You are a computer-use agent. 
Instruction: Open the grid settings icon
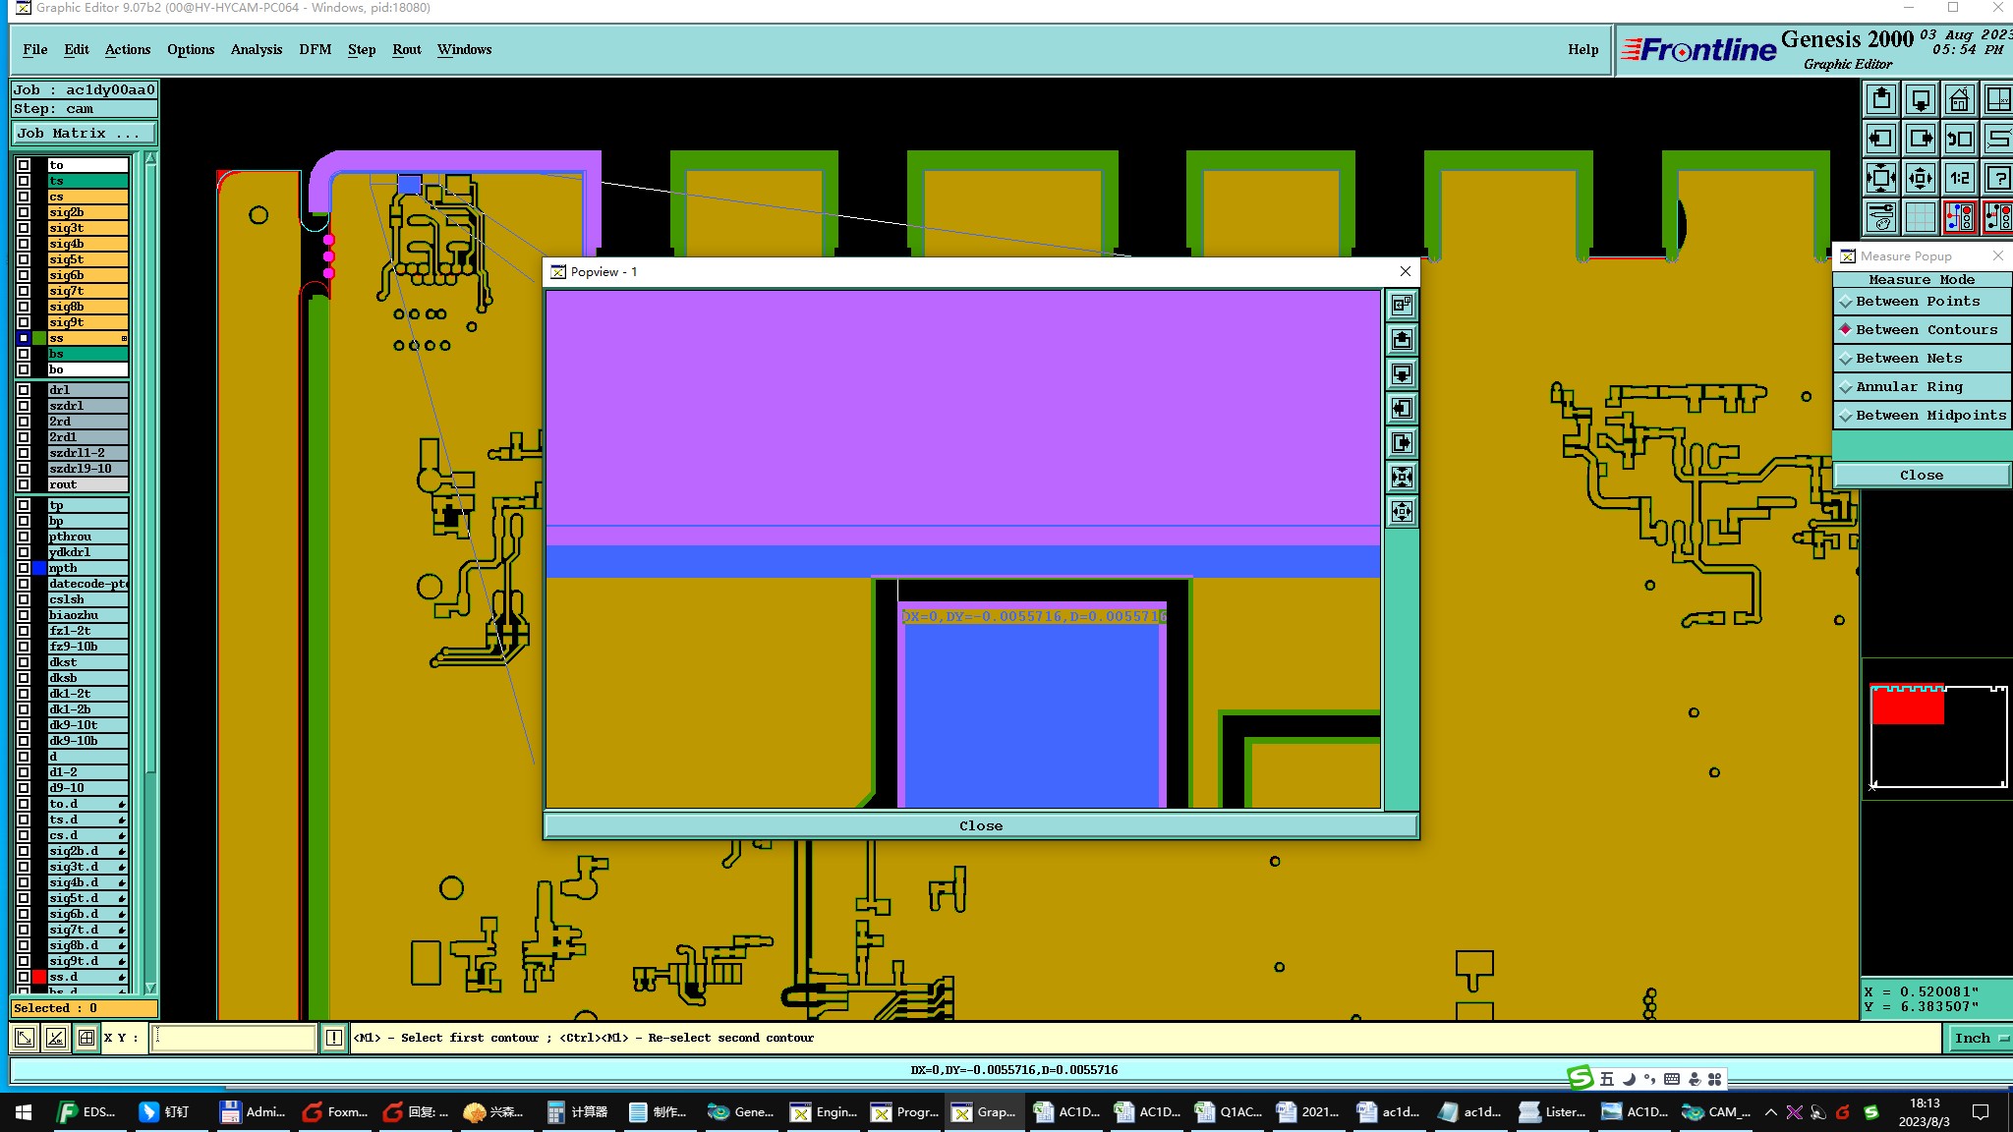pyautogui.click(x=1920, y=217)
